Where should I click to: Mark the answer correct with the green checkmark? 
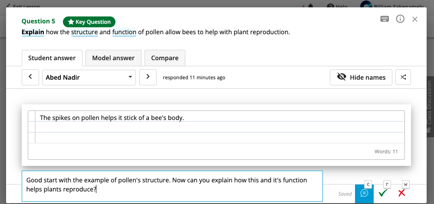click(383, 194)
